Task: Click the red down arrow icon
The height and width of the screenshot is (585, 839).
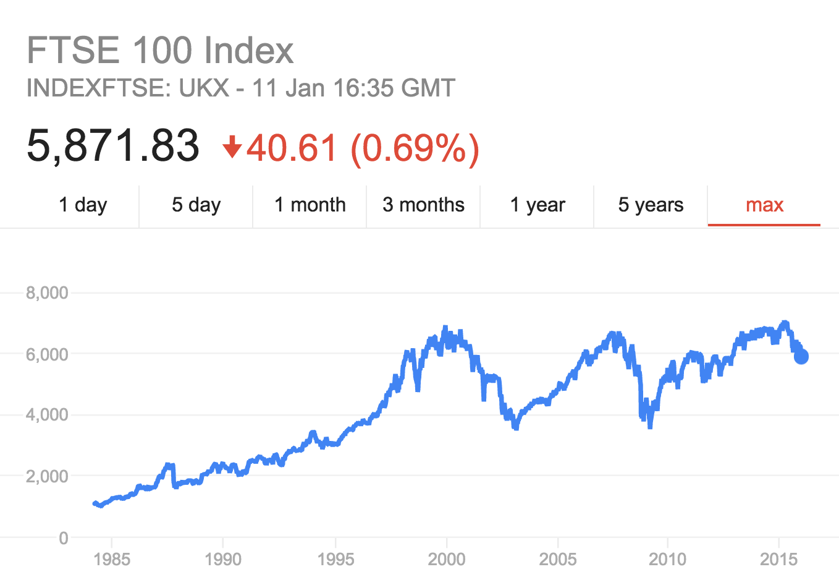Action: click(232, 148)
